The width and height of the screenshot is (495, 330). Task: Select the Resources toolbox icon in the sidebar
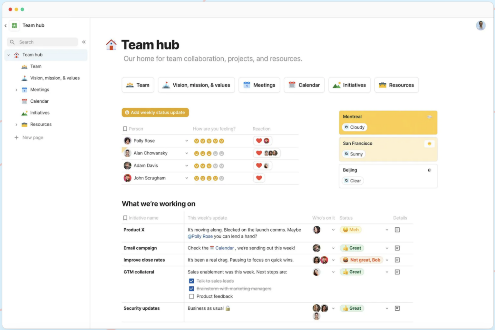[x=24, y=124]
